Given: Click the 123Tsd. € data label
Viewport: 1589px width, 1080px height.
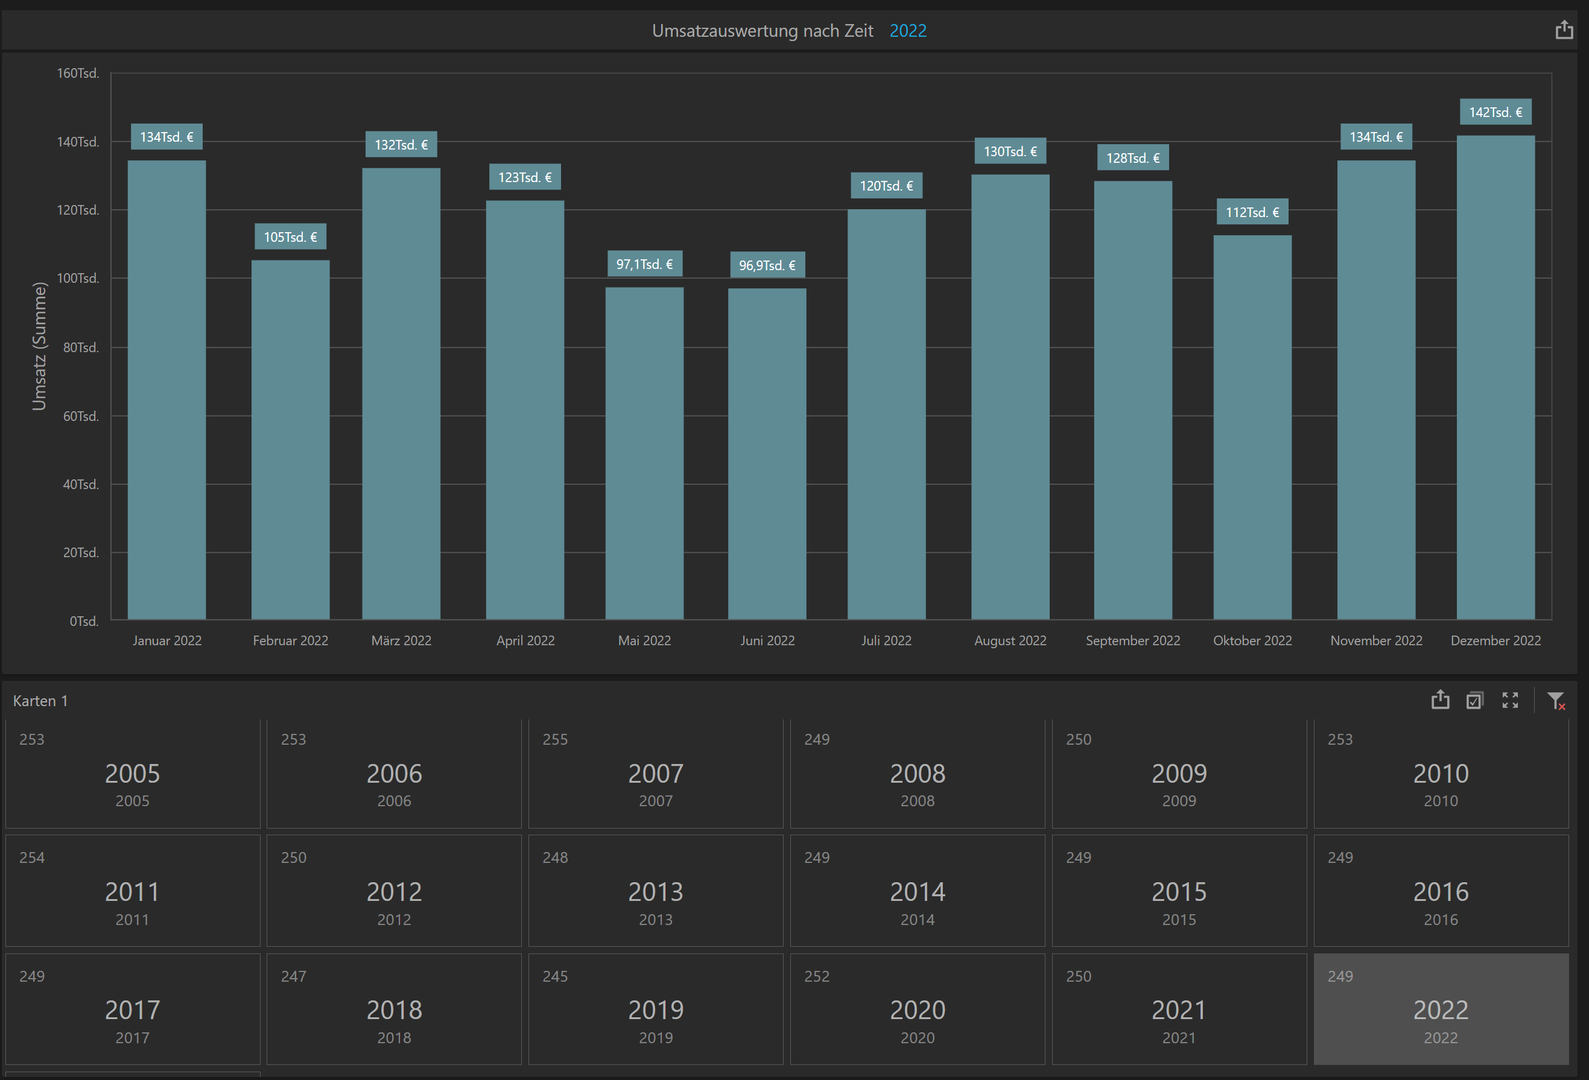Looking at the screenshot, I should [x=525, y=177].
